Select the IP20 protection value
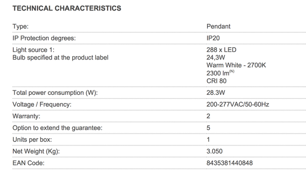 point(213,38)
